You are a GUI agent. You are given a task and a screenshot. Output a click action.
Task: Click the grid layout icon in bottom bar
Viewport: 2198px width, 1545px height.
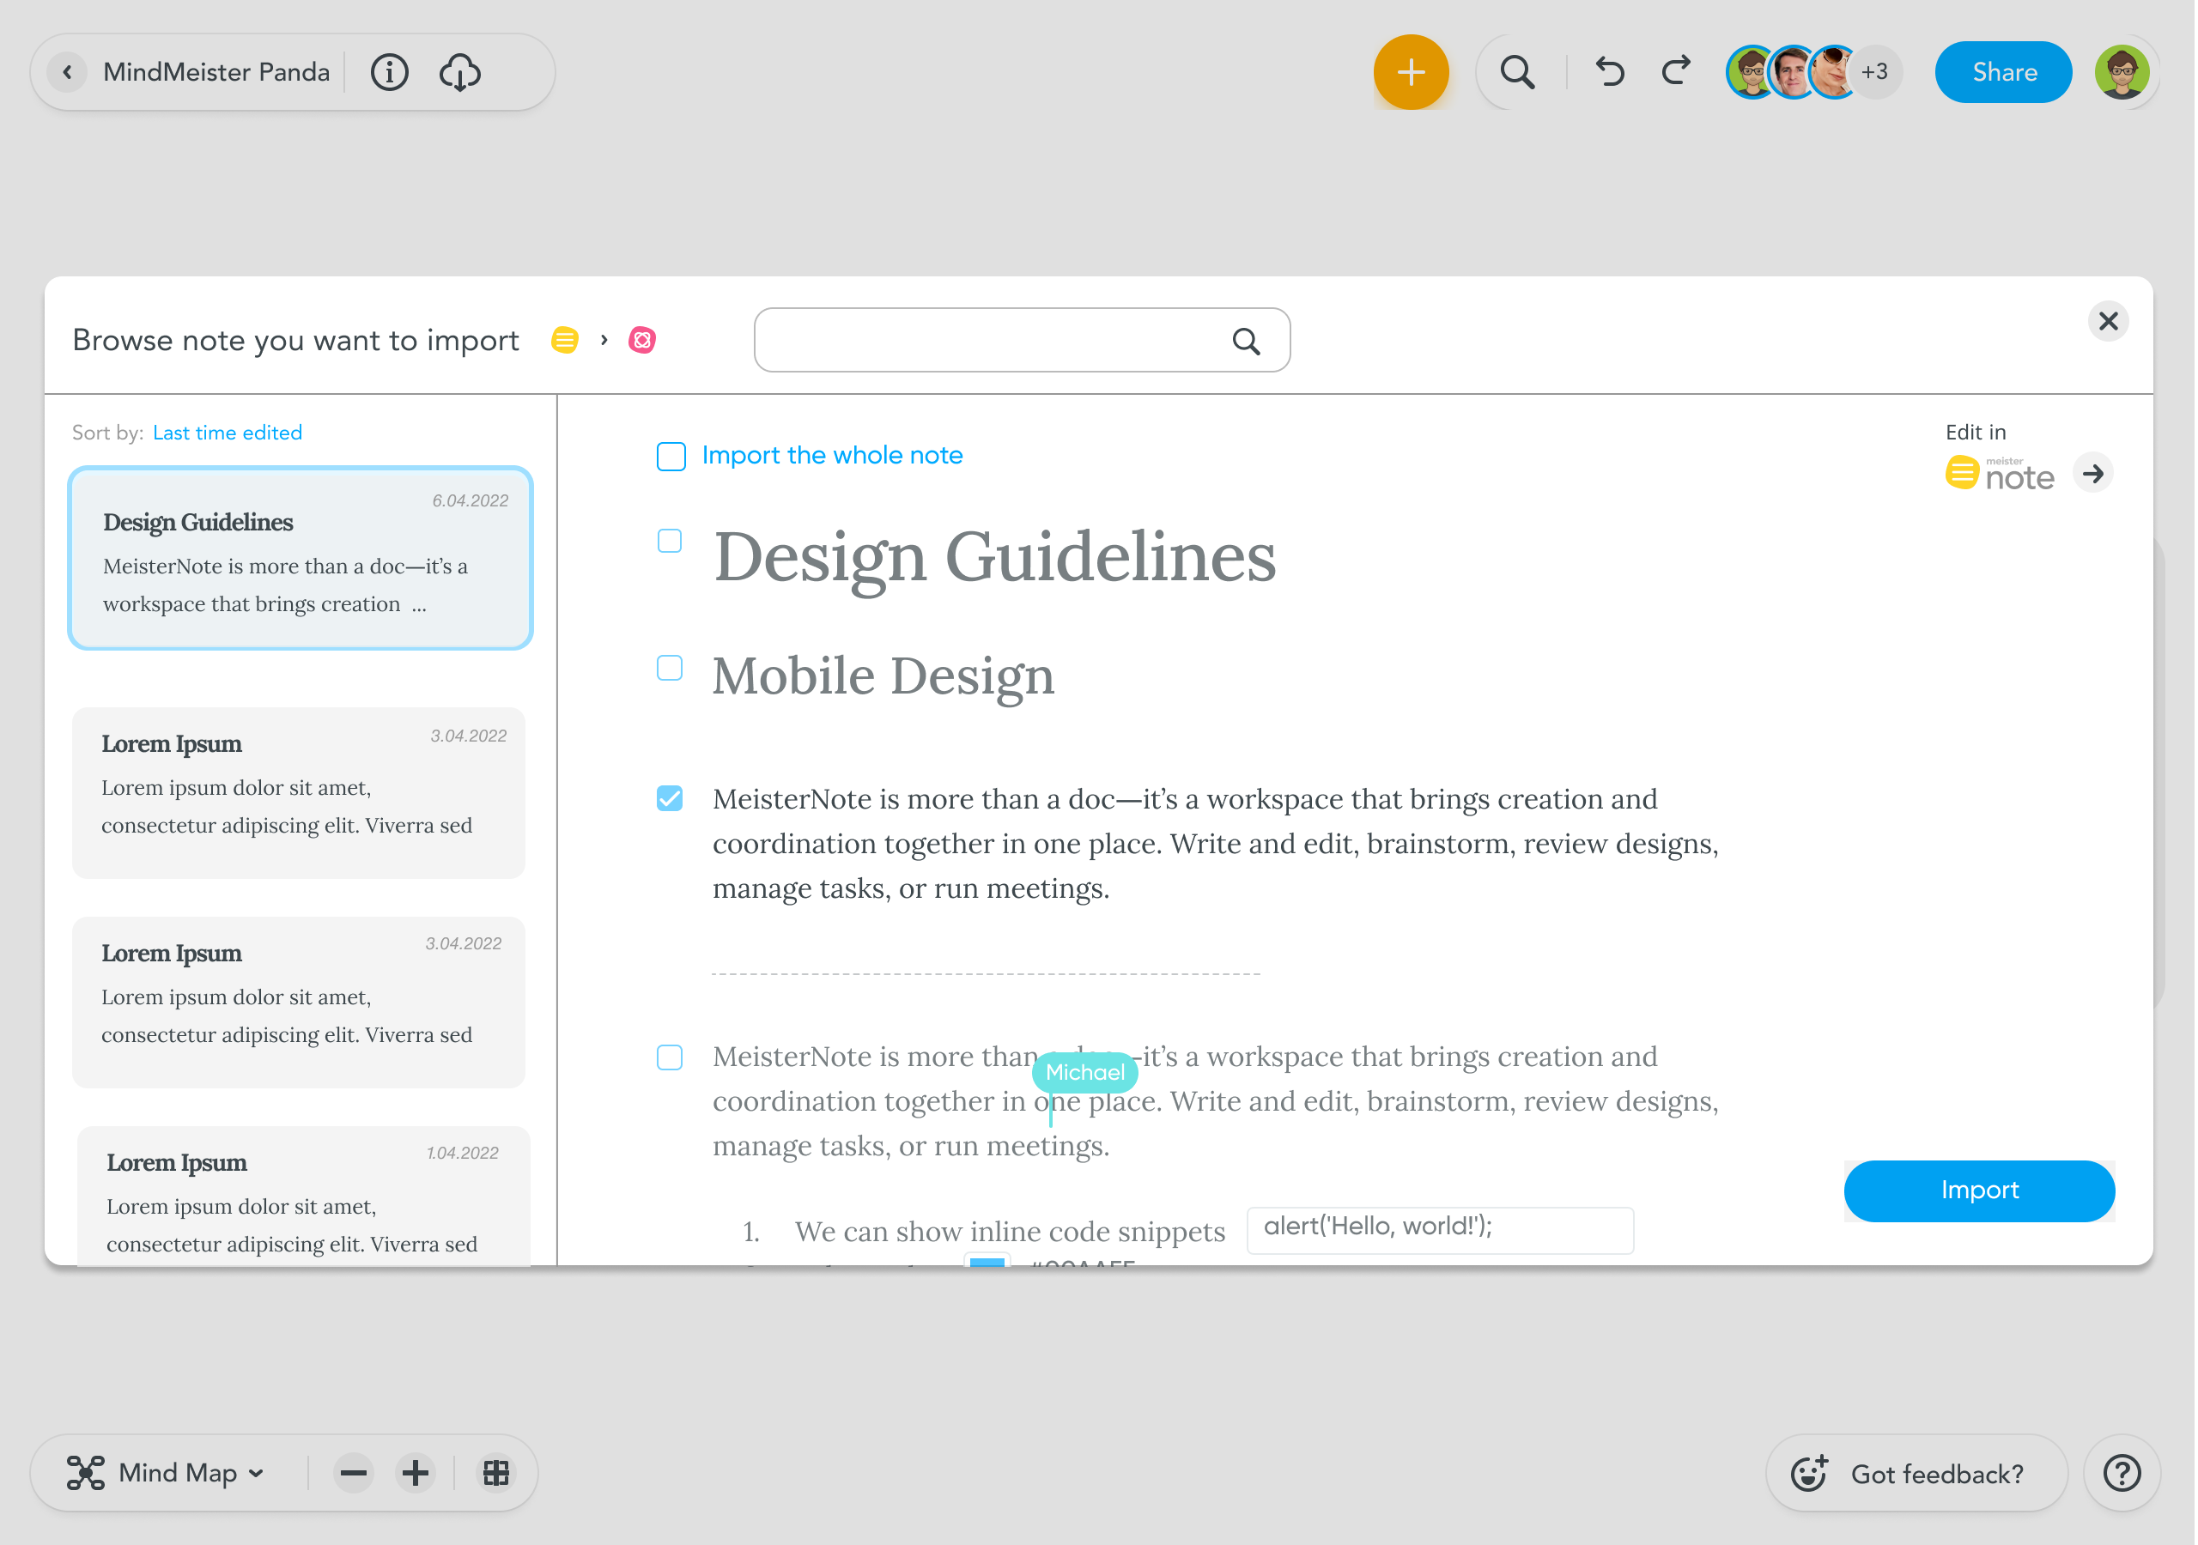tap(496, 1472)
